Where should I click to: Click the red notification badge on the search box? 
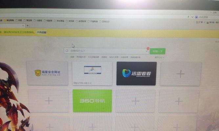click(148, 48)
